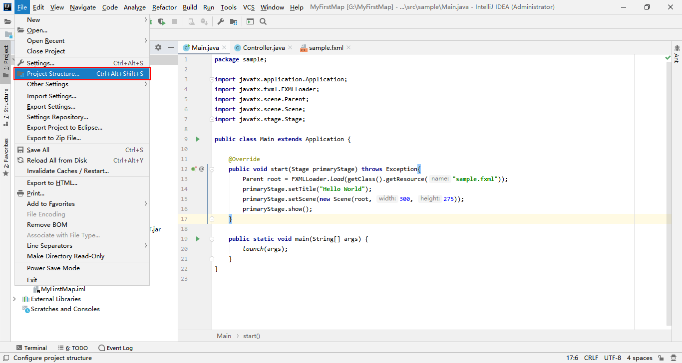
Task: Click the green inspection checkmark at editor top right
Action: [x=668, y=58]
